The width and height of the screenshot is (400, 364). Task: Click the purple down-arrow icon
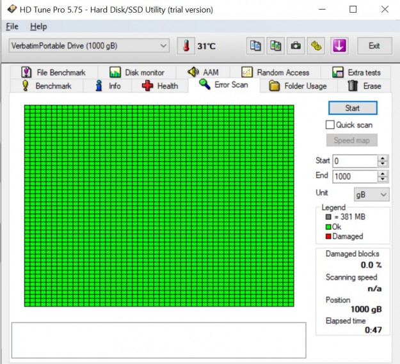(339, 46)
